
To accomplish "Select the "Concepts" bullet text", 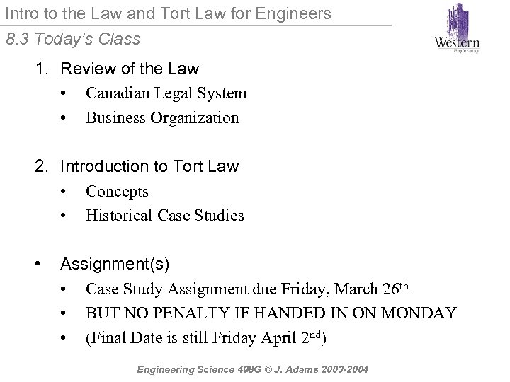I will [117, 191].
